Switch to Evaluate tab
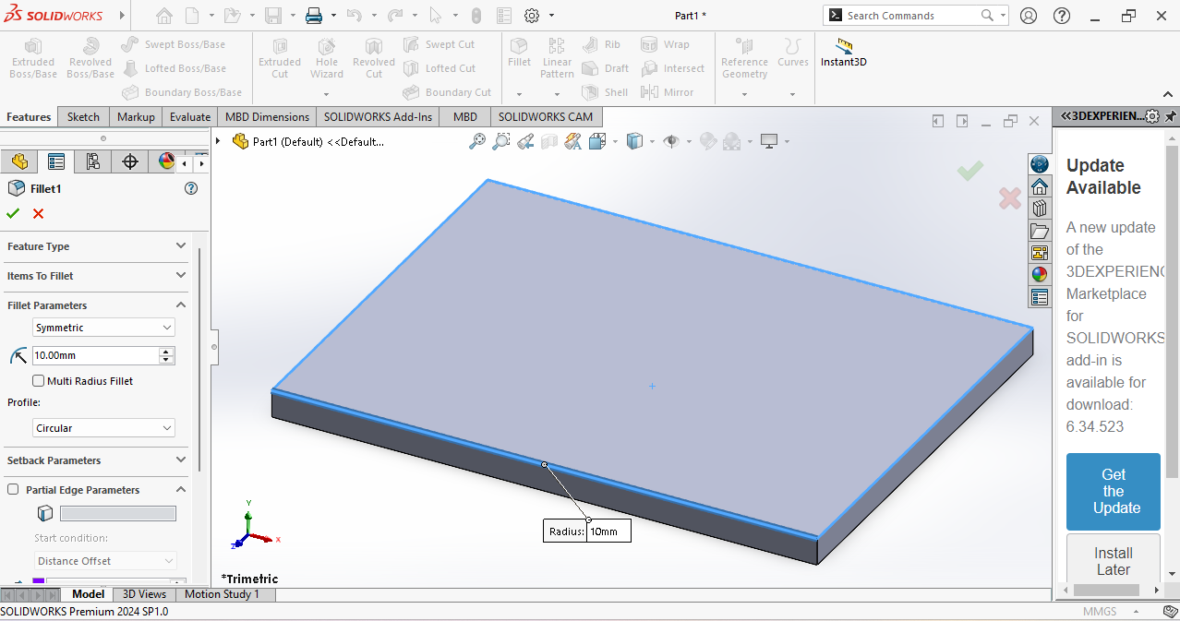The height and width of the screenshot is (621, 1180). pyautogui.click(x=190, y=117)
